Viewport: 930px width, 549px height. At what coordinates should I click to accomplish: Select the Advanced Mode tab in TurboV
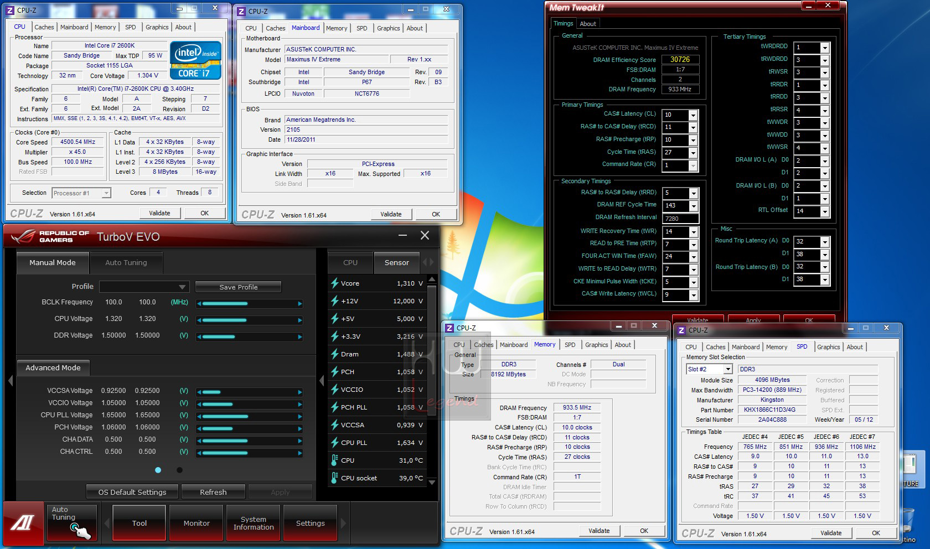53,367
